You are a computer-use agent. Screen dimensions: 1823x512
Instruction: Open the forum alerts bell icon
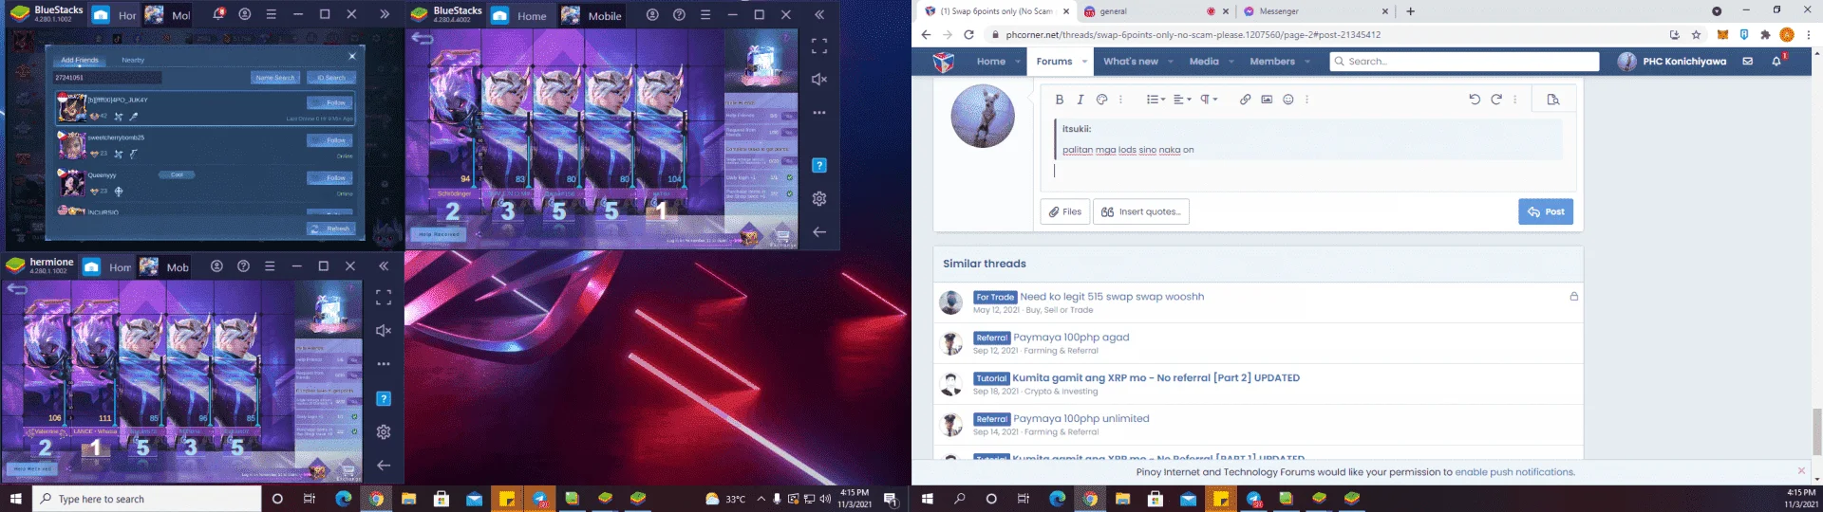(1776, 62)
